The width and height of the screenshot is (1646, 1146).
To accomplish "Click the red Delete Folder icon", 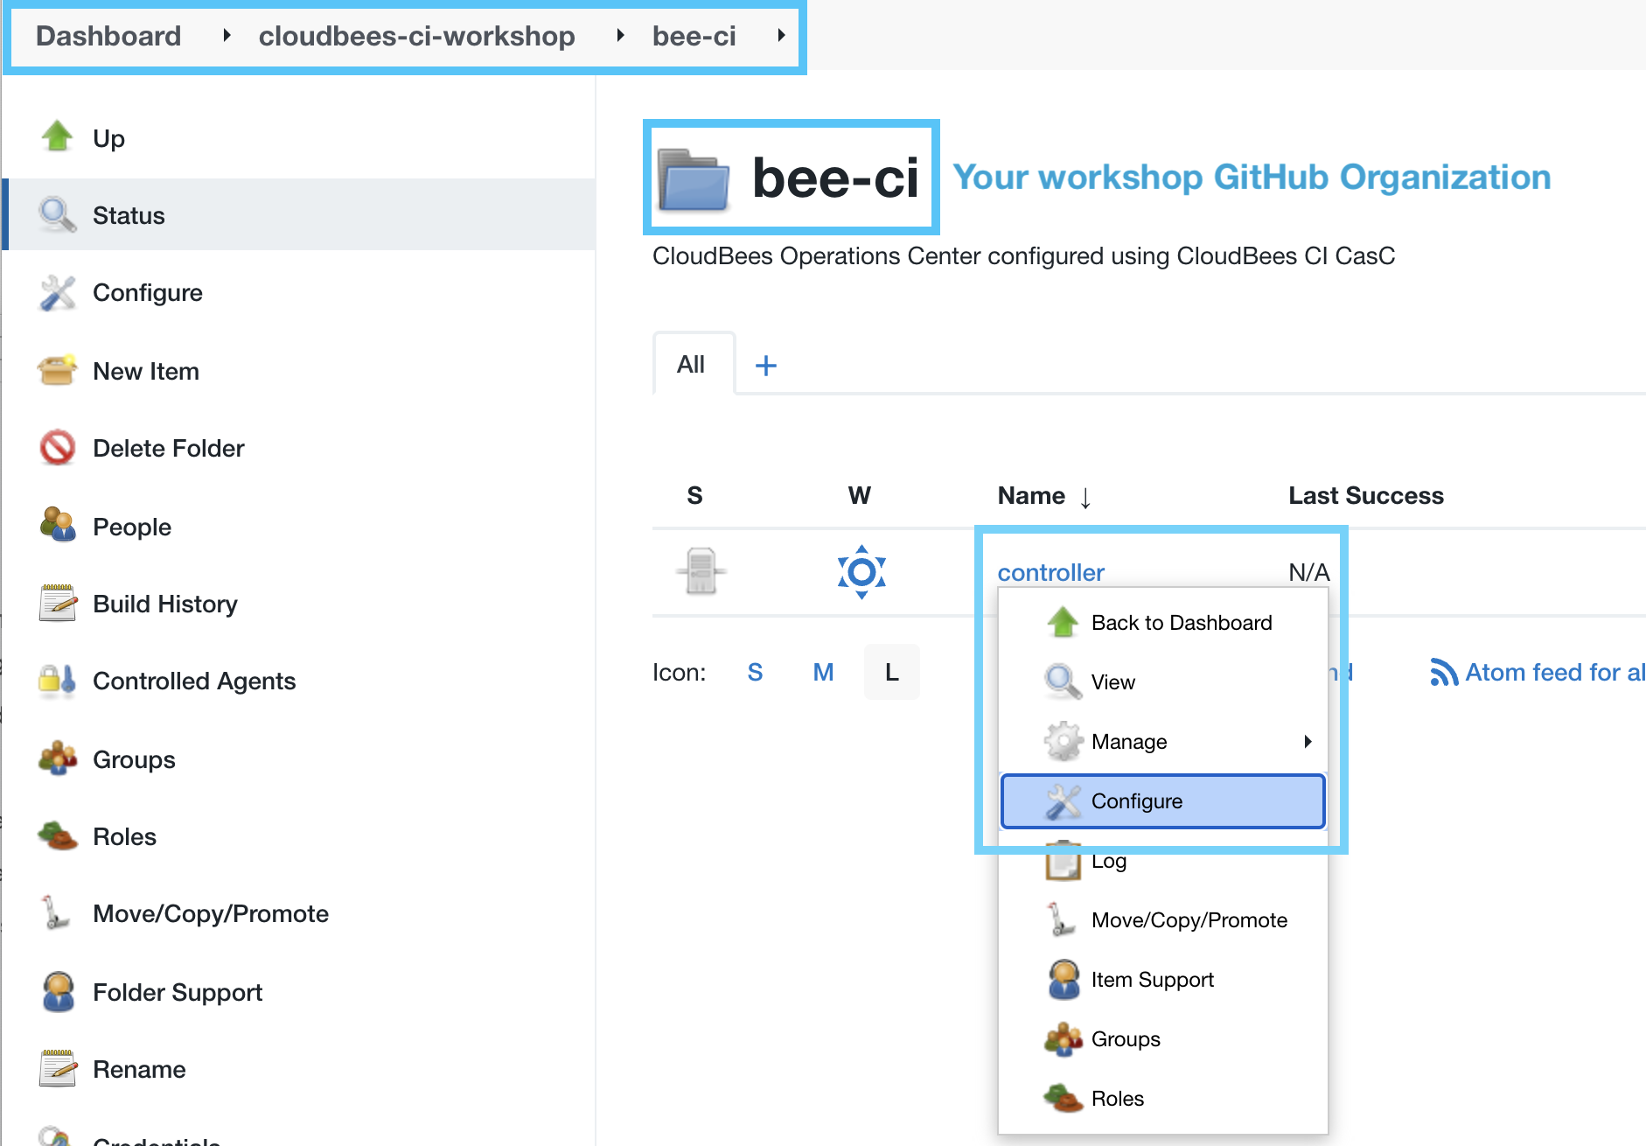I will [58, 448].
